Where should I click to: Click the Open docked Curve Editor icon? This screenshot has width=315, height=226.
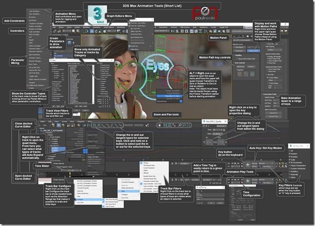coord(42,174)
